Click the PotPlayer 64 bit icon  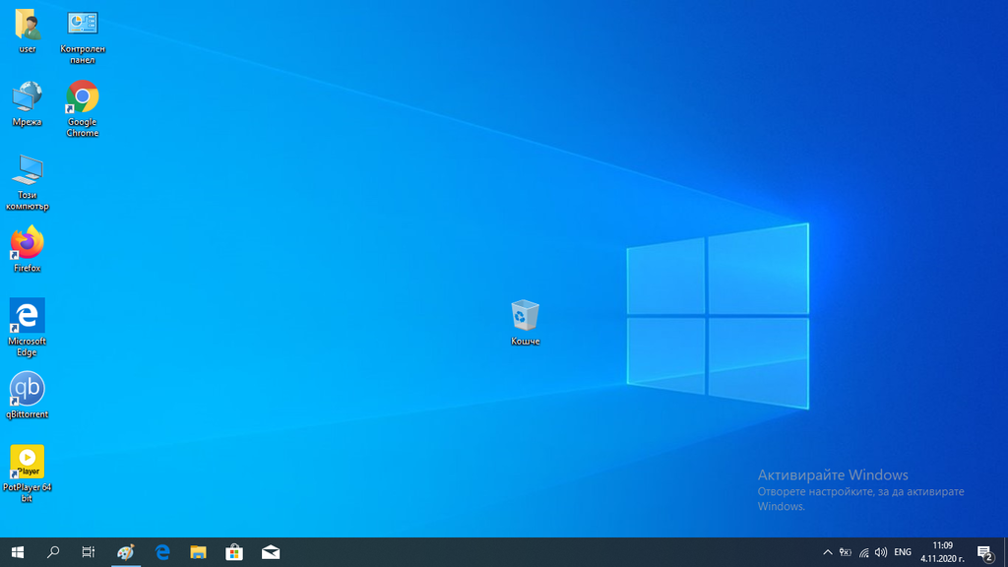pyautogui.click(x=28, y=463)
